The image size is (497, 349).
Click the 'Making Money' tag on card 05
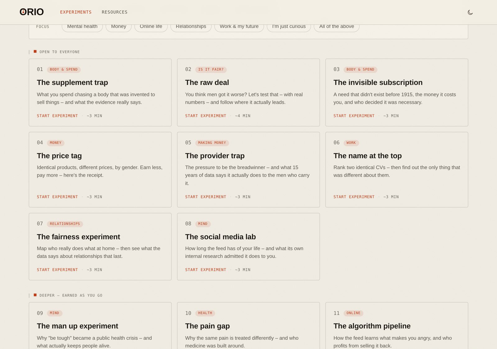[212, 143]
